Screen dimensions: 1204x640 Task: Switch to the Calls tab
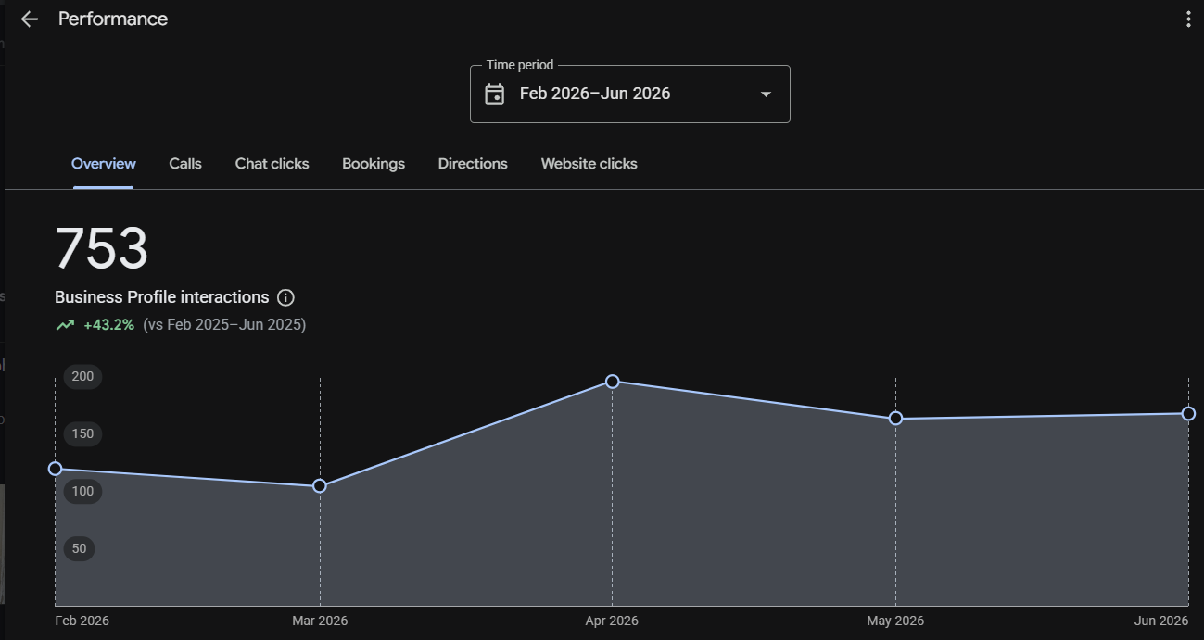[x=185, y=164]
